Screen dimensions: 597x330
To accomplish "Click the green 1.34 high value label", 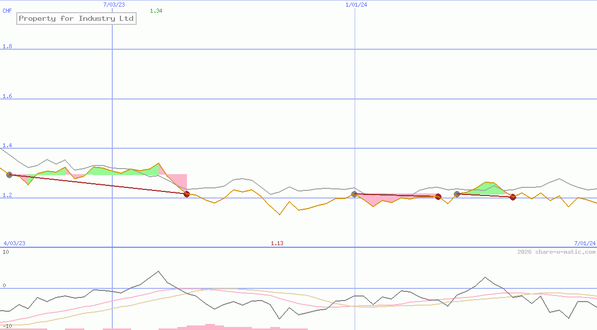I will (x=156, y=11).
